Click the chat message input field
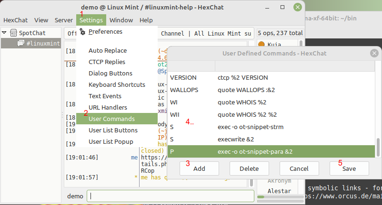 171,196
